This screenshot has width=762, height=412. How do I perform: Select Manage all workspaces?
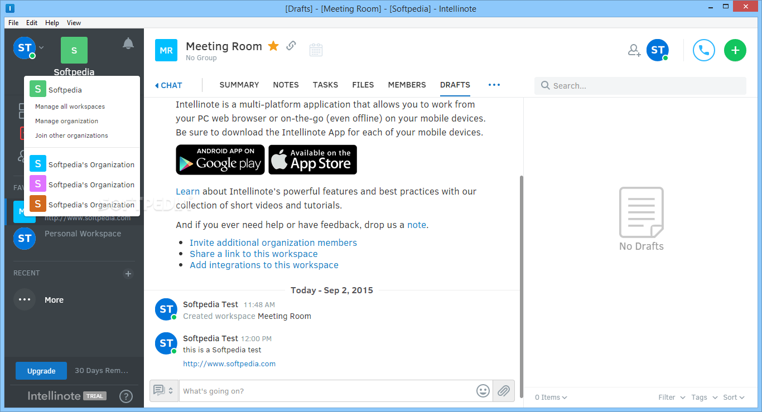(x=70, y=106)
